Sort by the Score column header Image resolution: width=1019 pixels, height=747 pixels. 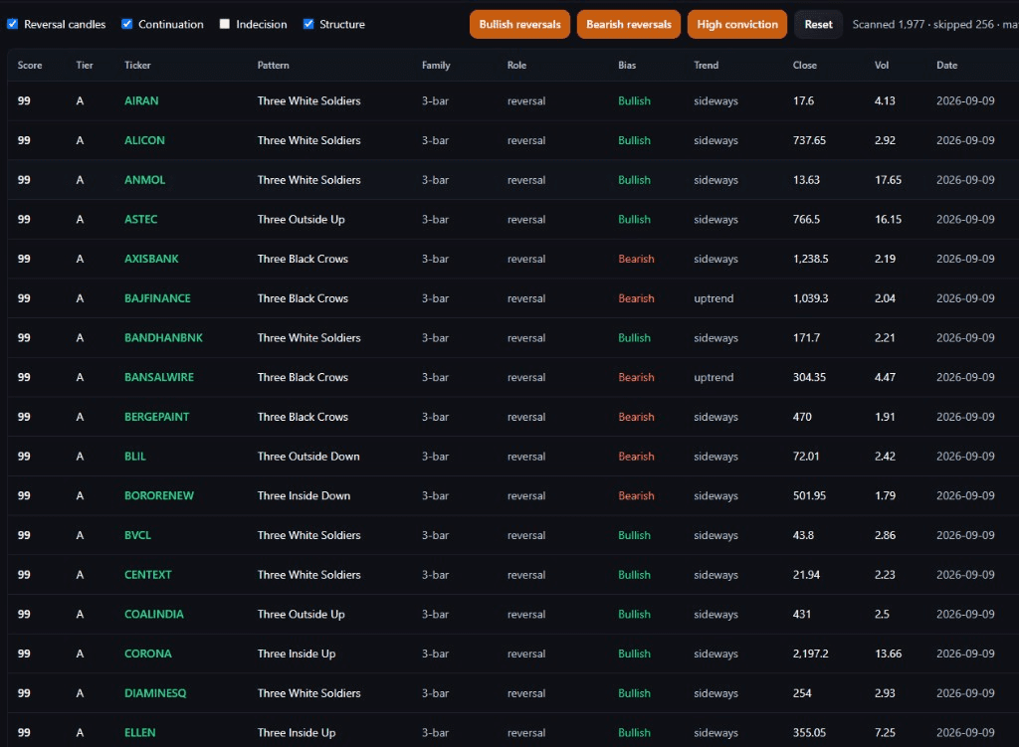(30, 65)
